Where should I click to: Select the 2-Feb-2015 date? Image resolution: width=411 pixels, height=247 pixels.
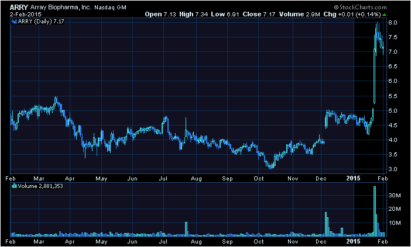click(x=25, y=15)
